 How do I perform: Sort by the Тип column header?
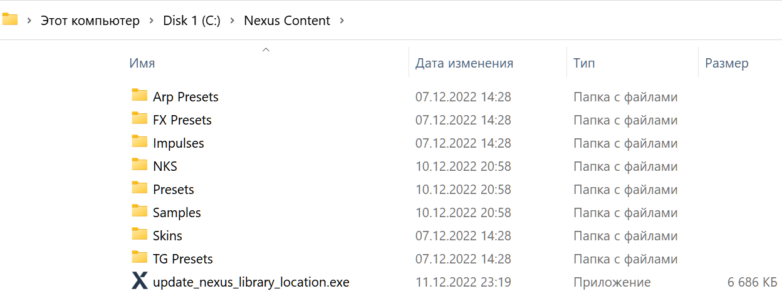pyautogui.click(x=584, y=63)
